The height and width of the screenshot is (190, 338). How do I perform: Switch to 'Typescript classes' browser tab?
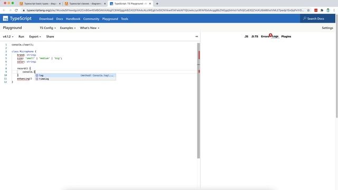85,4
